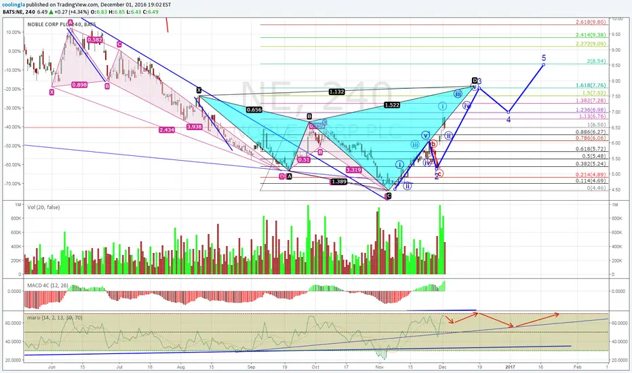Click the pink 2.434 ratio label

pos(166,130)
